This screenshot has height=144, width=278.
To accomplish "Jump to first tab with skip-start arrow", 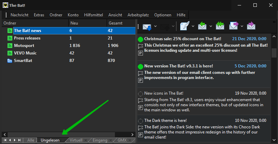I will 5,140.
